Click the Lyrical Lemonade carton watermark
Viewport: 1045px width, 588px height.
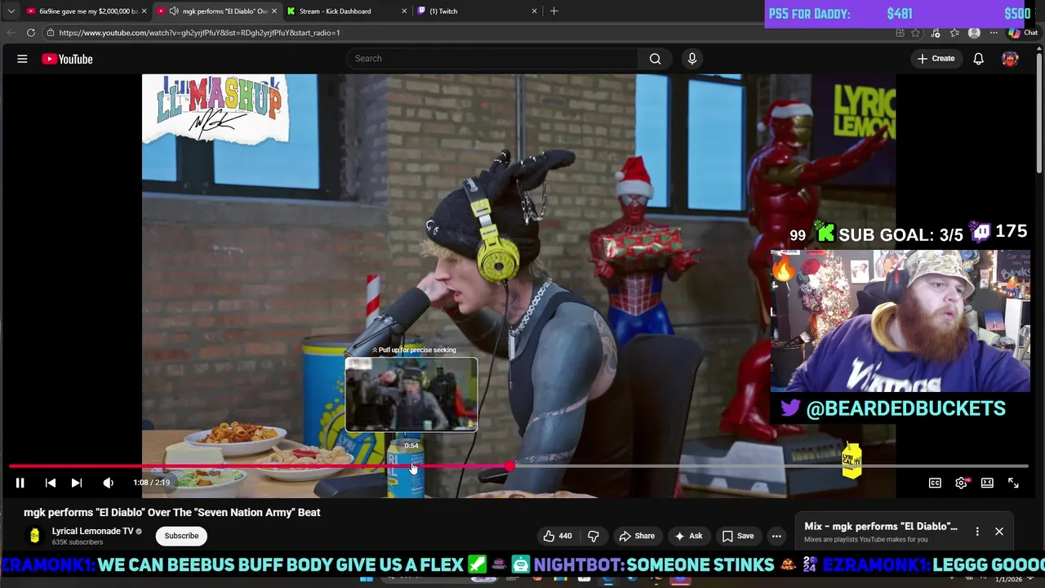(852, 460)
